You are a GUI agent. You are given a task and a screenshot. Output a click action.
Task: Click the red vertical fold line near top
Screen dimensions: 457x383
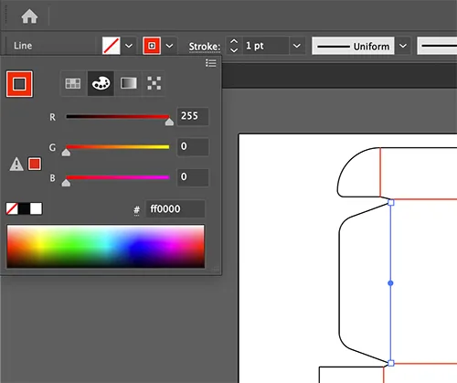(x=380, y=172)
